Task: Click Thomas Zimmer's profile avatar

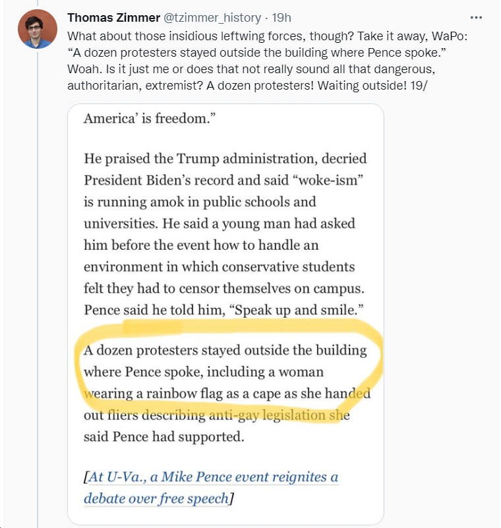Action: pos(38,29)
